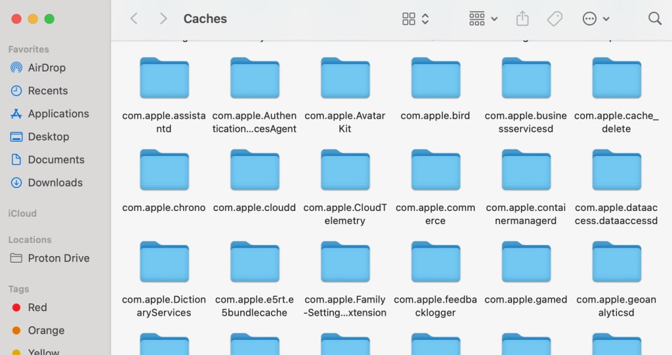Click the com.apple.cloudd name label
The width and height of the screenshot is (672, 355).
click(254, 208)
